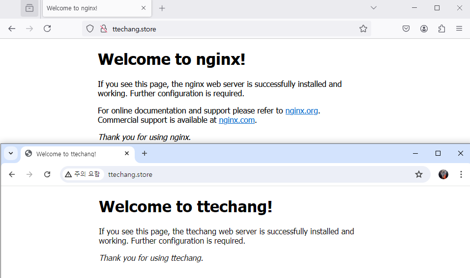This screenshot has height=278, width=470.
Task: Open a new tab in Firefox
Action: coord(162,8)
